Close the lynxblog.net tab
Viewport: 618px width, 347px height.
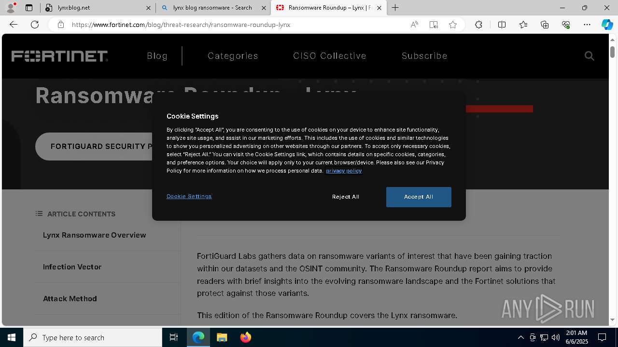point(148,8)
